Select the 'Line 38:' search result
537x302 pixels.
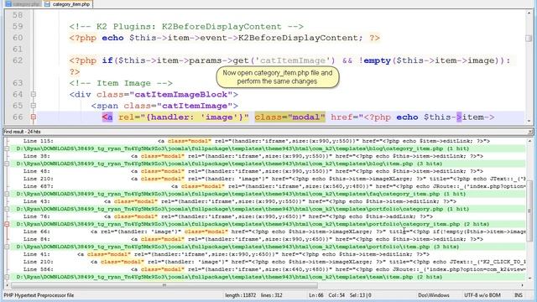tap(253, 156)
